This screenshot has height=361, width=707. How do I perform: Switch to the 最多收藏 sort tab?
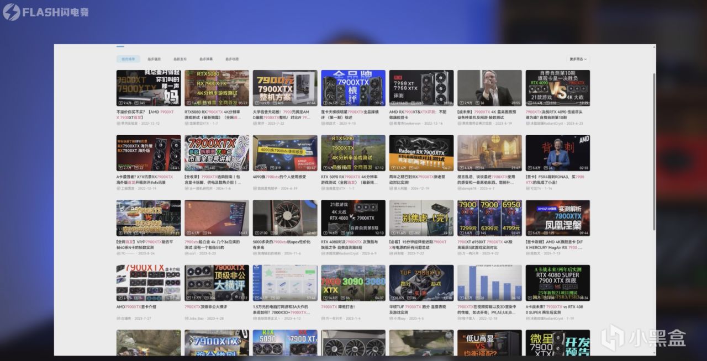pos(232,59)
